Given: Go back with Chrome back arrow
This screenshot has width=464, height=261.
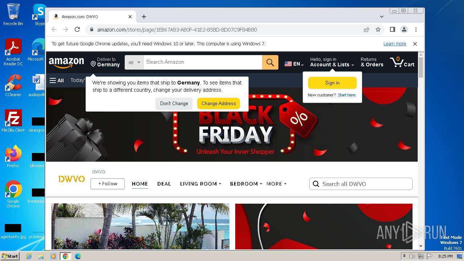Looking at the screenshot, I should [54, 30].
